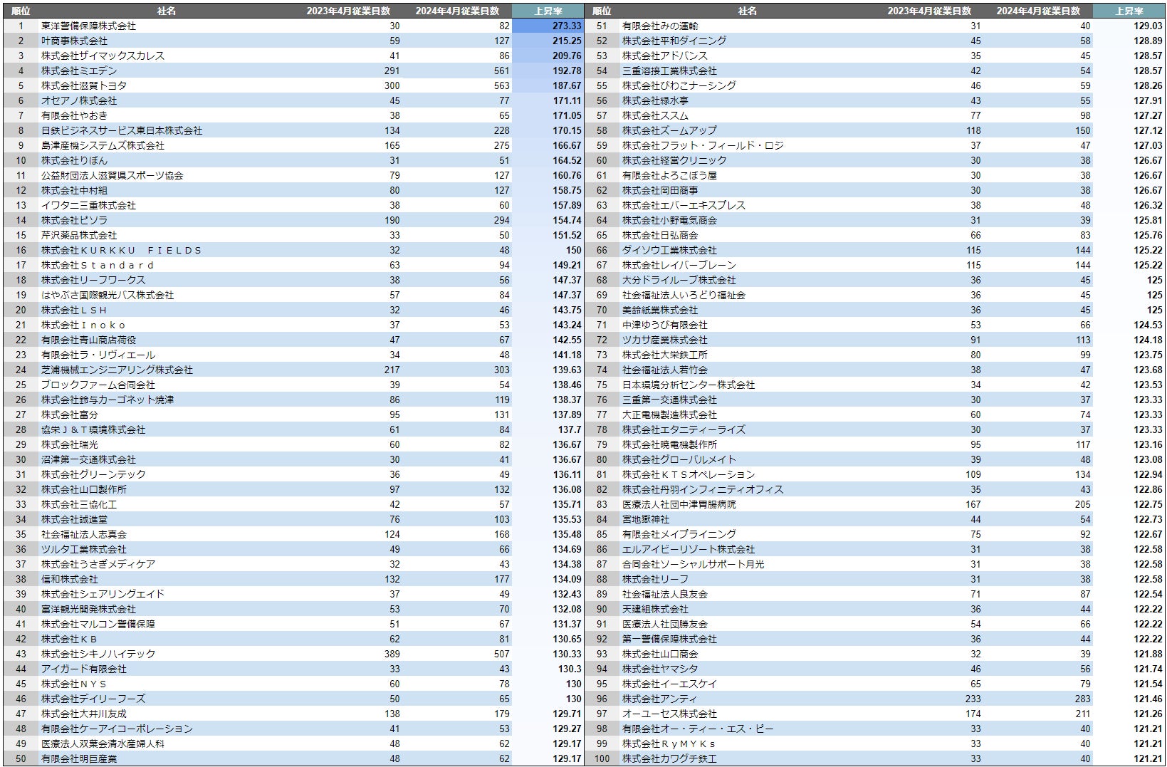Click ツルタ工業株式会社

coord(84,549)
